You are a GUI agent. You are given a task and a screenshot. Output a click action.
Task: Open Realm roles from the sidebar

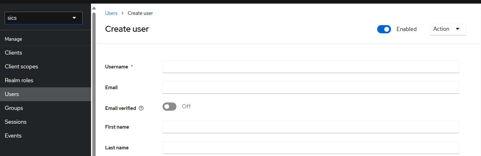(x=19, y=80)
